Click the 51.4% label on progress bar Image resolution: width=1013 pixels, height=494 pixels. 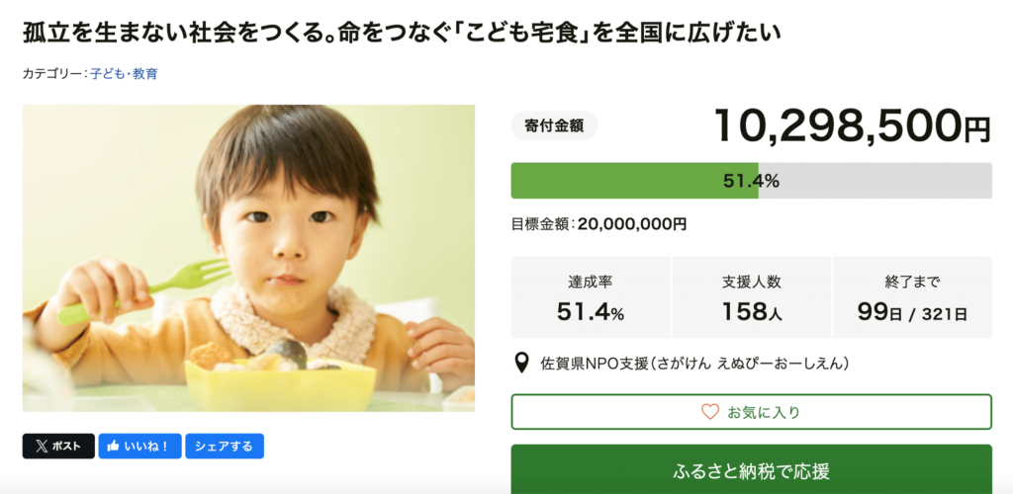click(751, 181)
